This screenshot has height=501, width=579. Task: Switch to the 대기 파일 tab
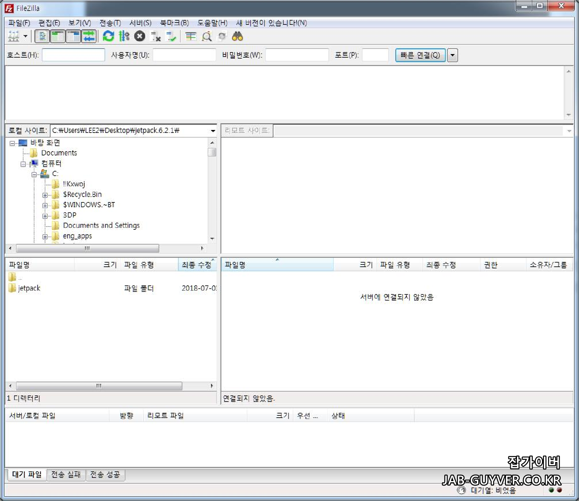pyautogui.click(x=27, y=475)
